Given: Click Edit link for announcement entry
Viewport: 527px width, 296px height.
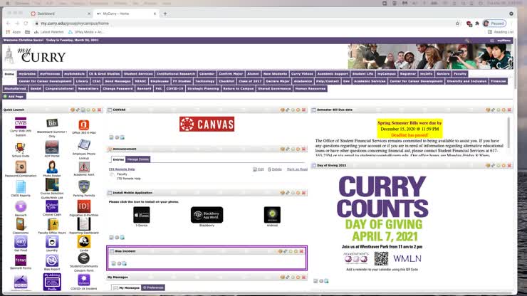Looking at the screenshot, I should [259, 169].
